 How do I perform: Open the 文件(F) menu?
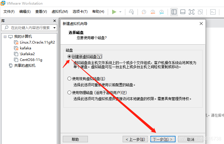pos(9,12)
